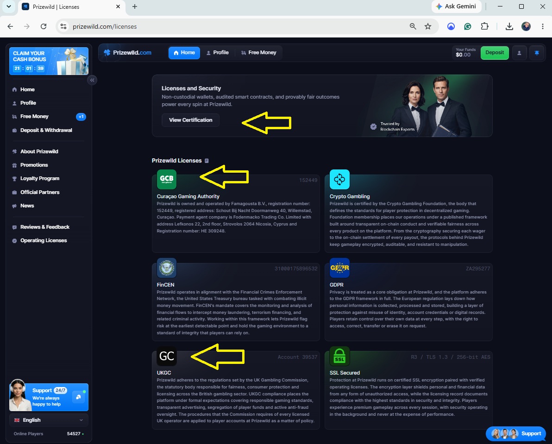Screen dimensions: 552x444
Task: Open a new browser tab
Action: coord(134,6)
